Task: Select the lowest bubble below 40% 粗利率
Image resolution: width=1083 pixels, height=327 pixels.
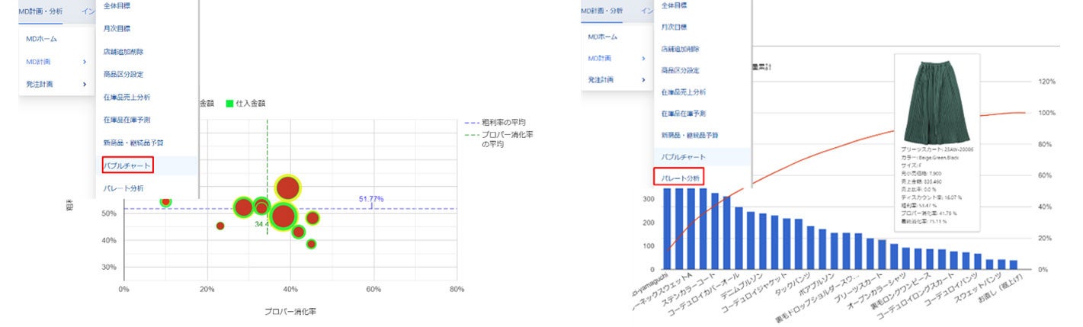Action: (311, 244)
